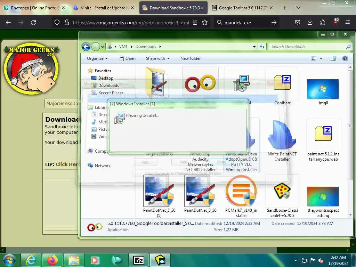Screen dimensions: 356x267
Task: Bookmark this page with star icon
Action: [x=205, y=23]
